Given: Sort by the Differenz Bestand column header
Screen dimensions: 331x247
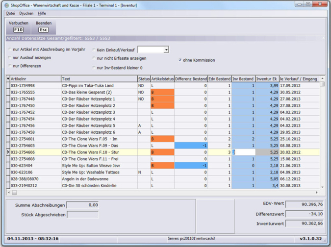Looking at the screenshot, I should 191,79.
